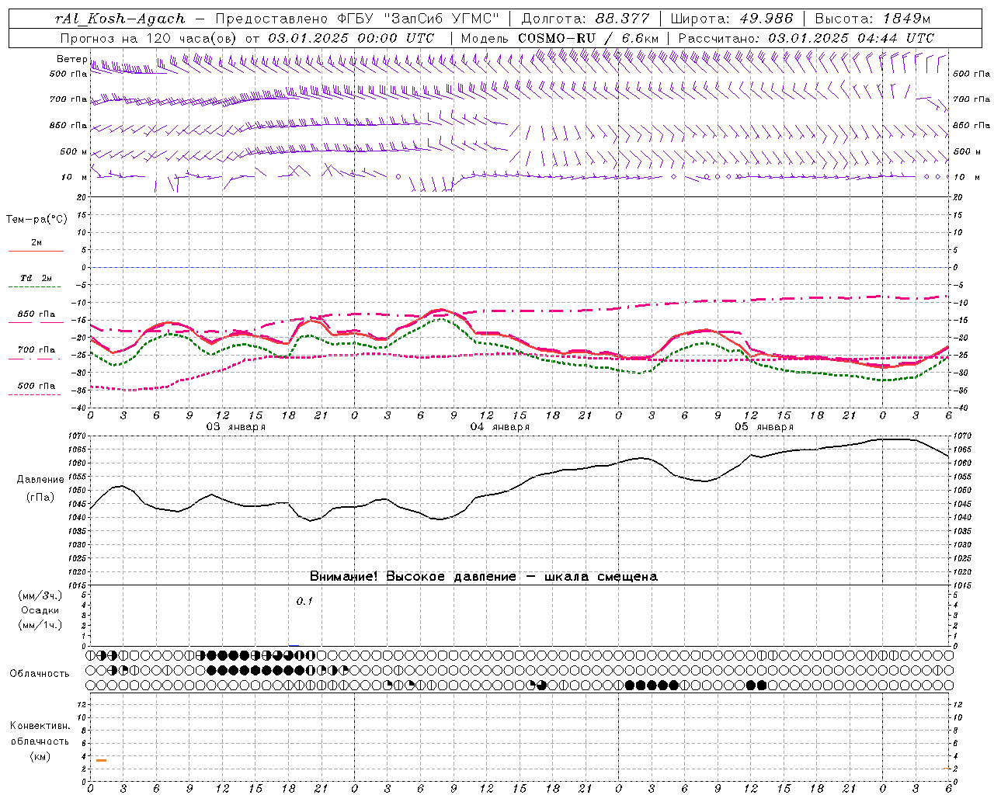
Task: Click the 10 м wind level label on the left
Action: 75,177
